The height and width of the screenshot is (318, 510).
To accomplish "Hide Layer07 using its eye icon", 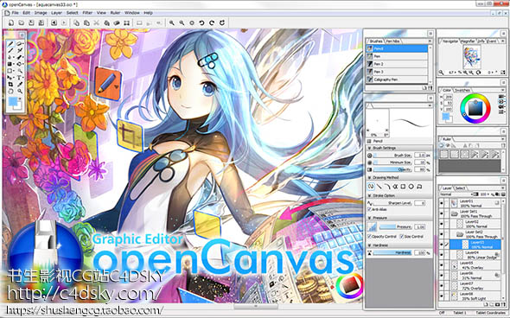I will coord(442,286).
